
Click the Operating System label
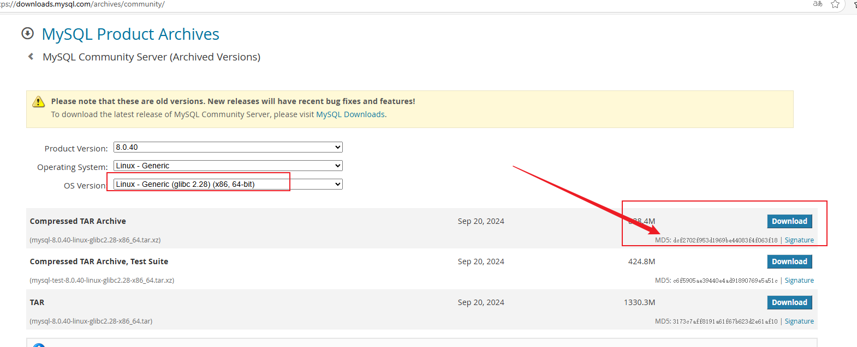click(72, 167)
